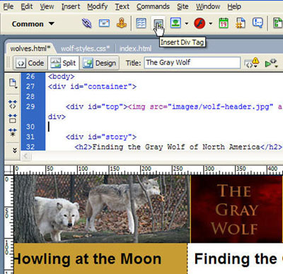Click The Gray Wolf banner image

click(x=236, y=209)
